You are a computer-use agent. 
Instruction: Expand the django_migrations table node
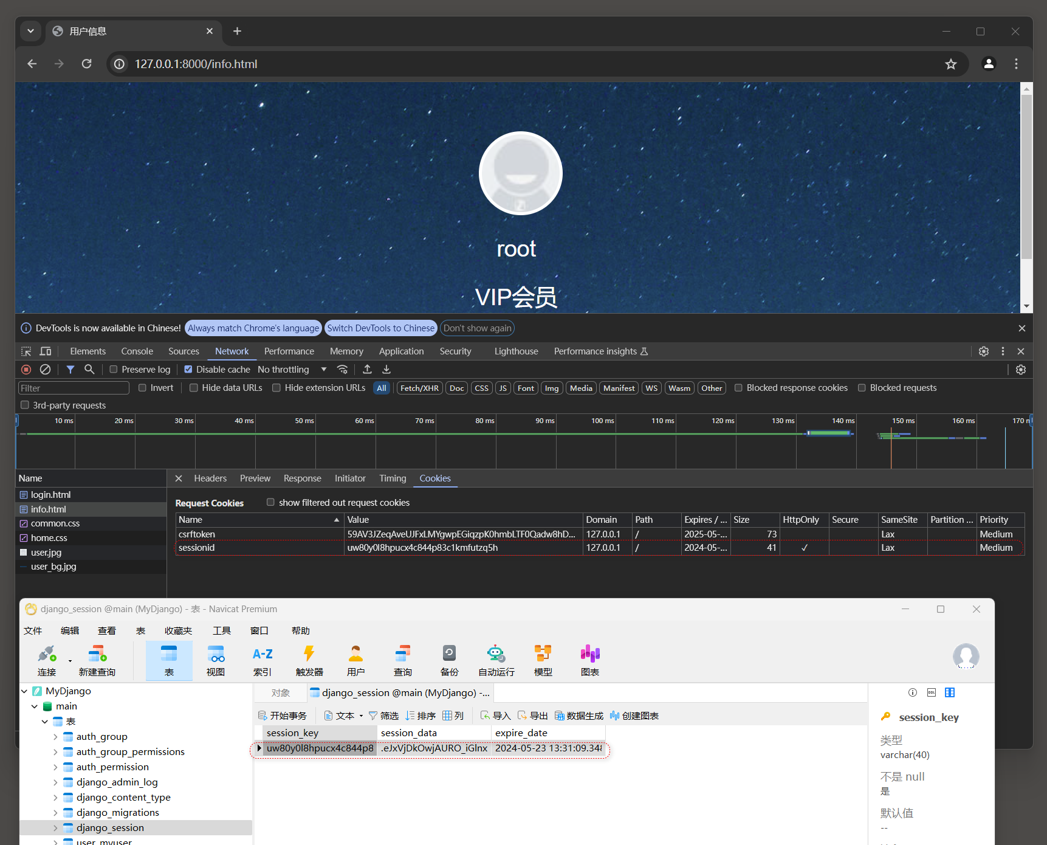(x=55, y=813)
